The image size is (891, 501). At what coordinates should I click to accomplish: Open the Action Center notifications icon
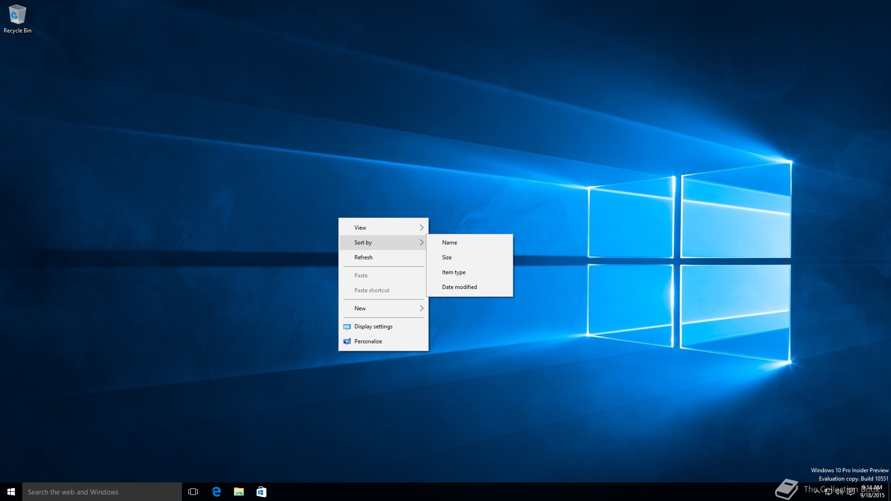851,492
